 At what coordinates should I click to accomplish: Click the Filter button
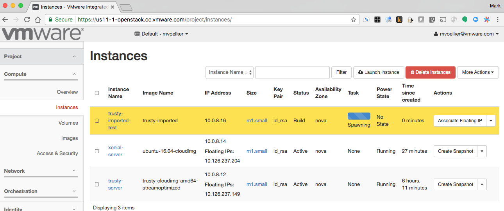coord(341,72)
